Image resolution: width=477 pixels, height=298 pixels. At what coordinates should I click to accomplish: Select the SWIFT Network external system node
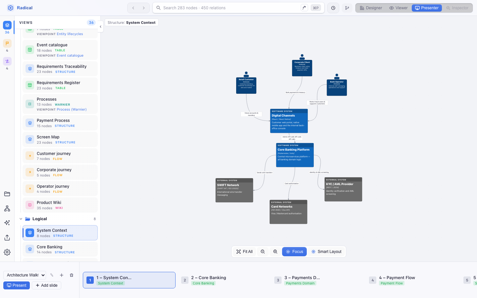234,190
